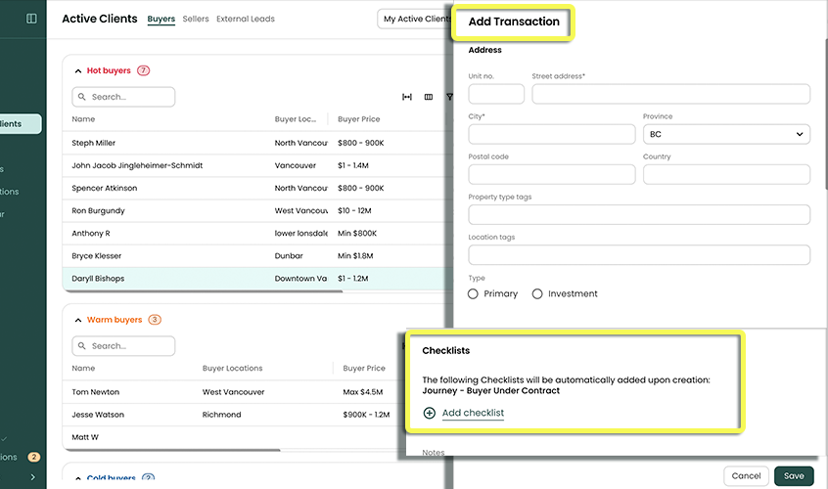Viewport: 828px width, 489px height.
Task: Switch to the External Leads tab
Action: [x=246, y=19]
